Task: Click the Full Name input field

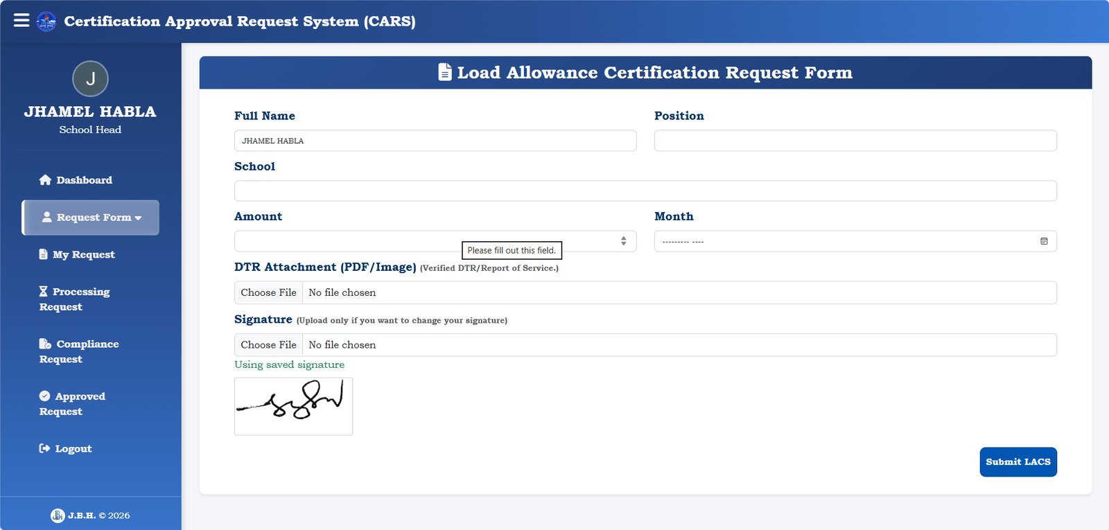Action: click(435, 141)
